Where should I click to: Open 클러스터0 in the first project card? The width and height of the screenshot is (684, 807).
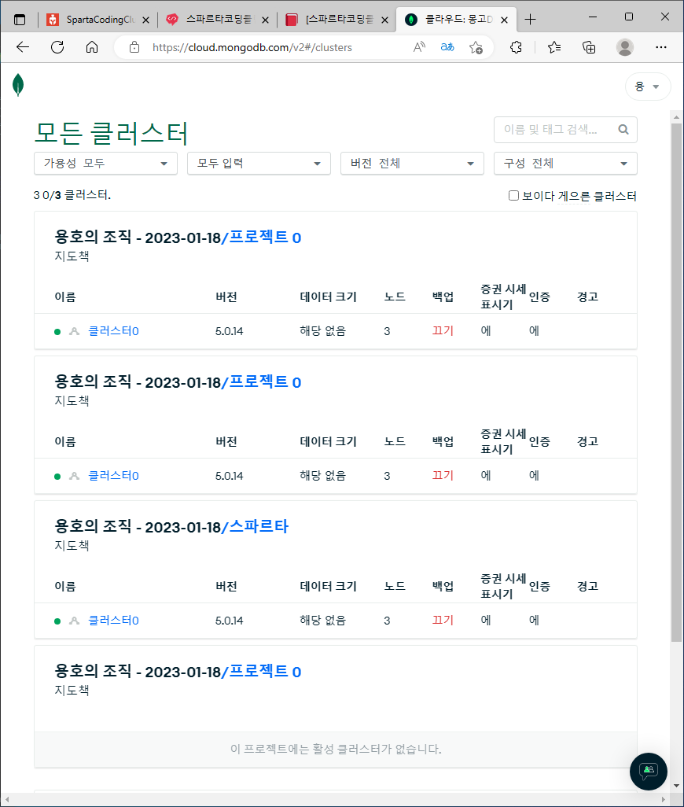click(114, 331)
